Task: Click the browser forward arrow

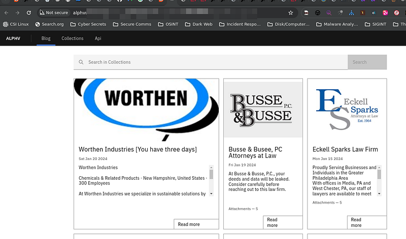Action: point(17,13)
